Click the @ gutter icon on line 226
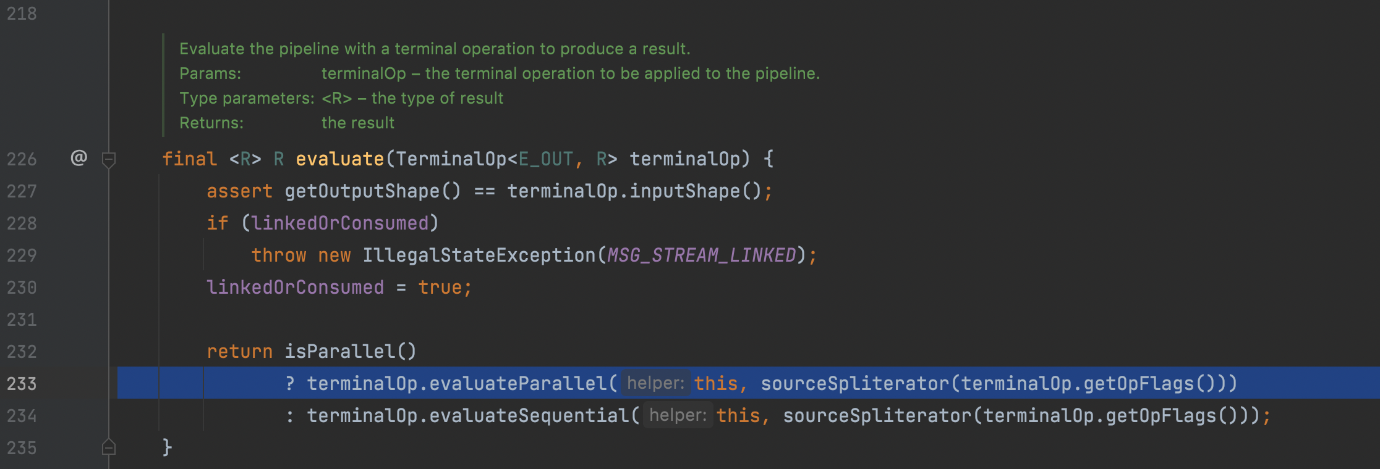The image size is (1380, 469). point(79,158)
